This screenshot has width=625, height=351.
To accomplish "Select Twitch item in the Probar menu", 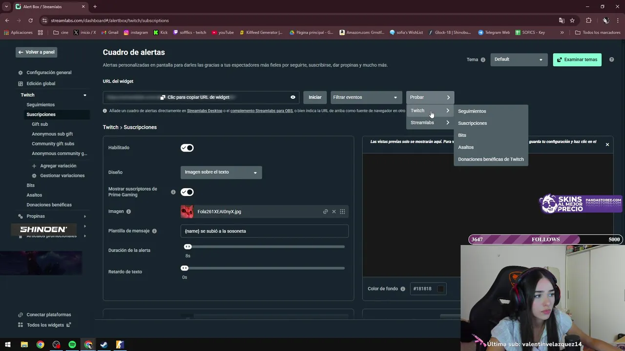I will pos(430,111).
